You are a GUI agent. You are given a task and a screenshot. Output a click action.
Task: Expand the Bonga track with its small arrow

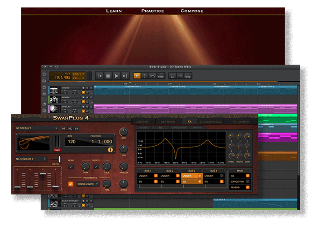pyautogui.click(x=92, y=102)
